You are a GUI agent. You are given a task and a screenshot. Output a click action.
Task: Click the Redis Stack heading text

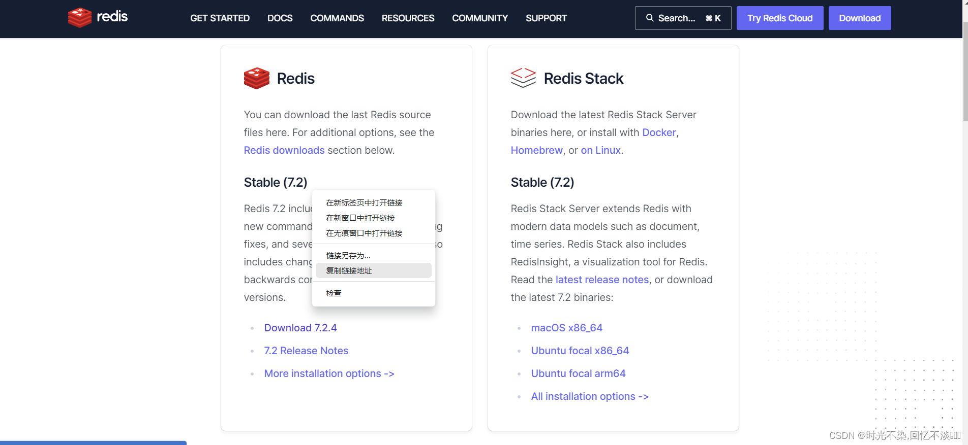[x=583, y=79]
